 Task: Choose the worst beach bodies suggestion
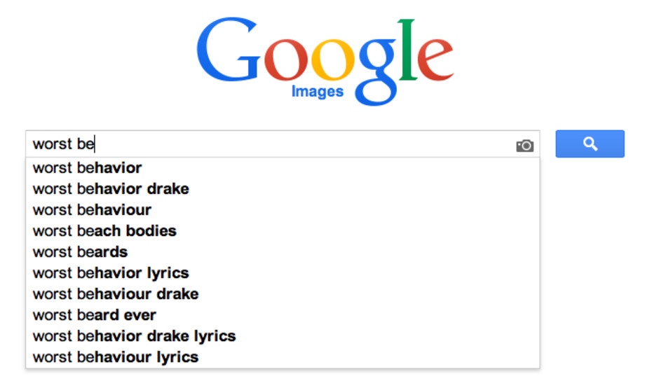(x=283, y=230)
